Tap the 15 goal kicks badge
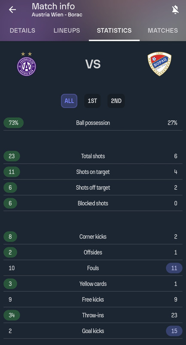Image resolution: width=186 pixels, height=345 pixels. 174,331
